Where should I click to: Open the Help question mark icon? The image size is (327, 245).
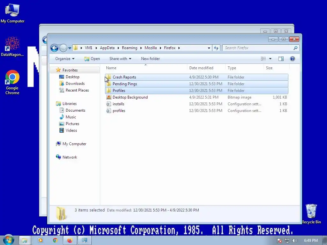pos(293,59)
